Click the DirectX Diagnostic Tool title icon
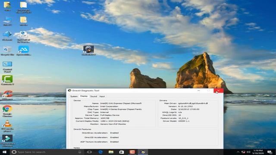276x155 pixels. [69, 90]
